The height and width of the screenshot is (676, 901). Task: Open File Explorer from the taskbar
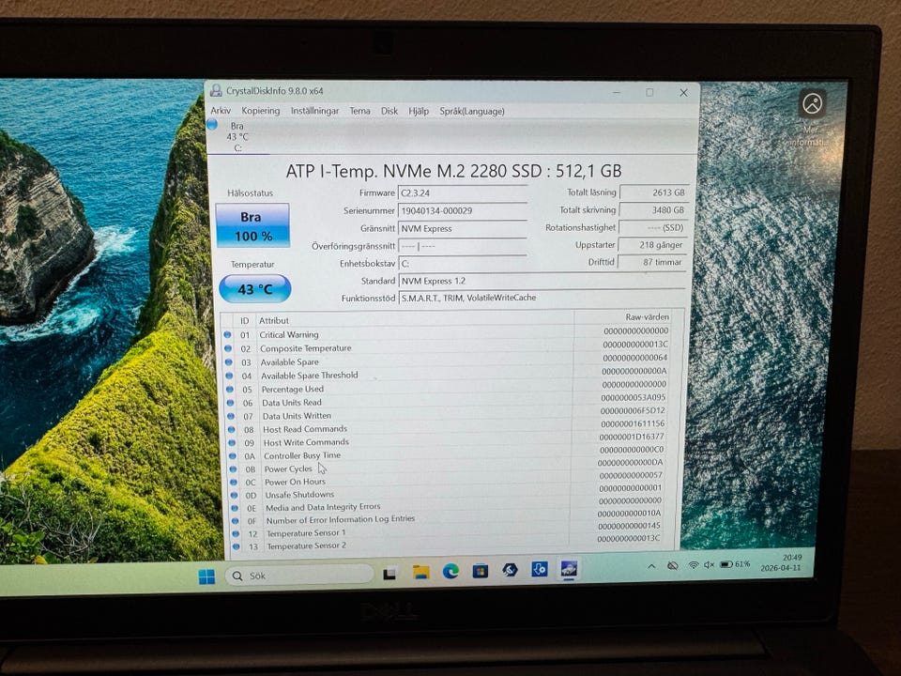(421, 572)
